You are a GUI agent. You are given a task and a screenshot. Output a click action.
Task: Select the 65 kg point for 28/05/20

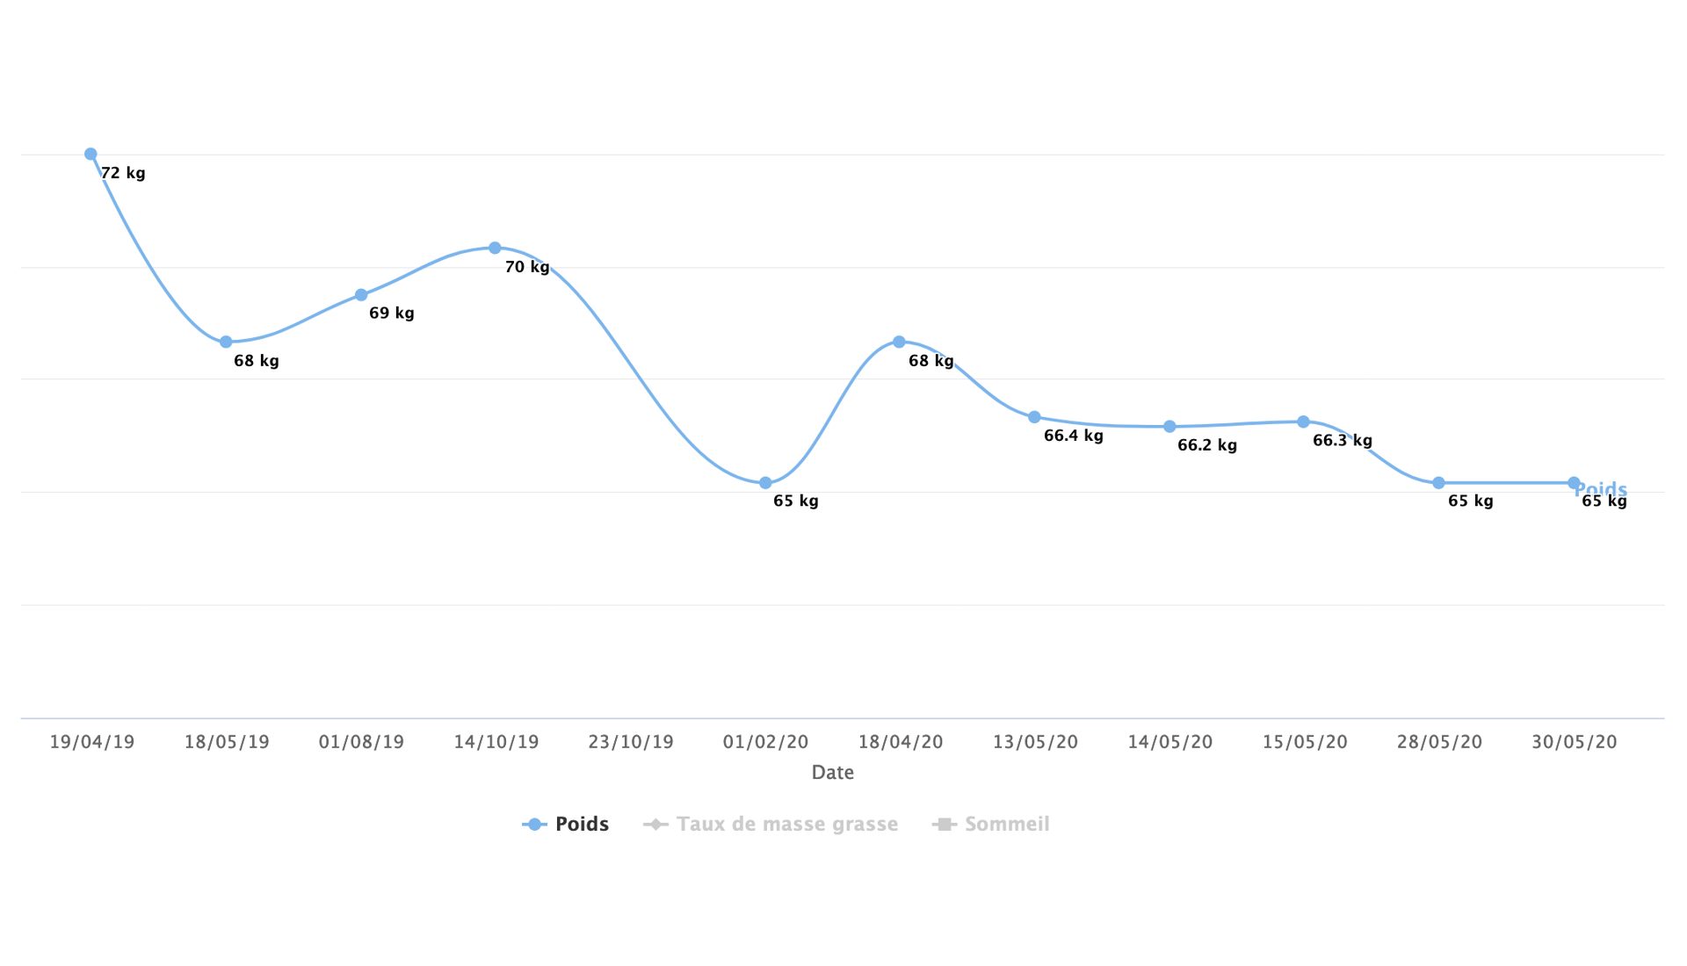pos(1438,483)
